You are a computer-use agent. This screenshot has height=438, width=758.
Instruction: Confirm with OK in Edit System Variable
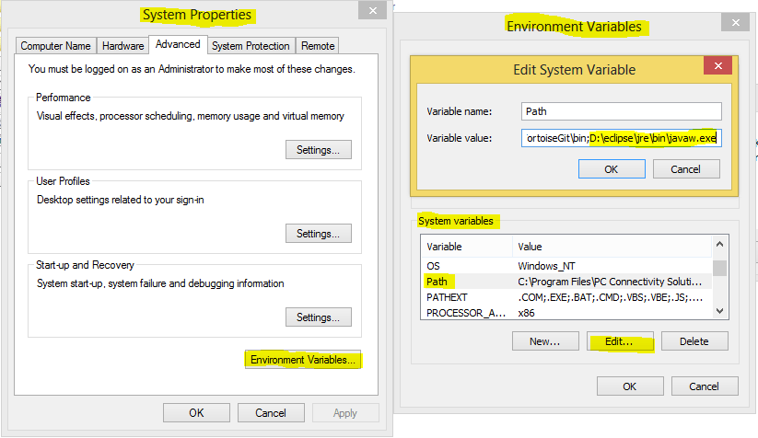(x=612, y=169)
